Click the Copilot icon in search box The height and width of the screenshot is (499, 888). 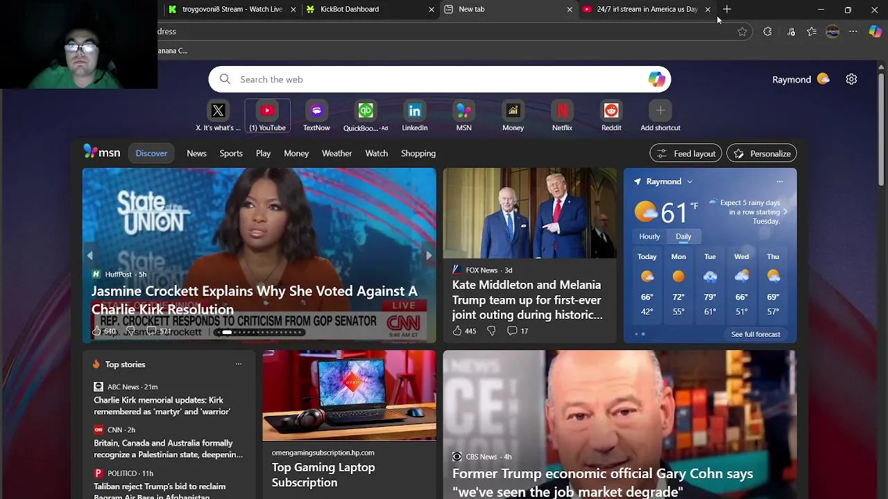tap(656, 79)
